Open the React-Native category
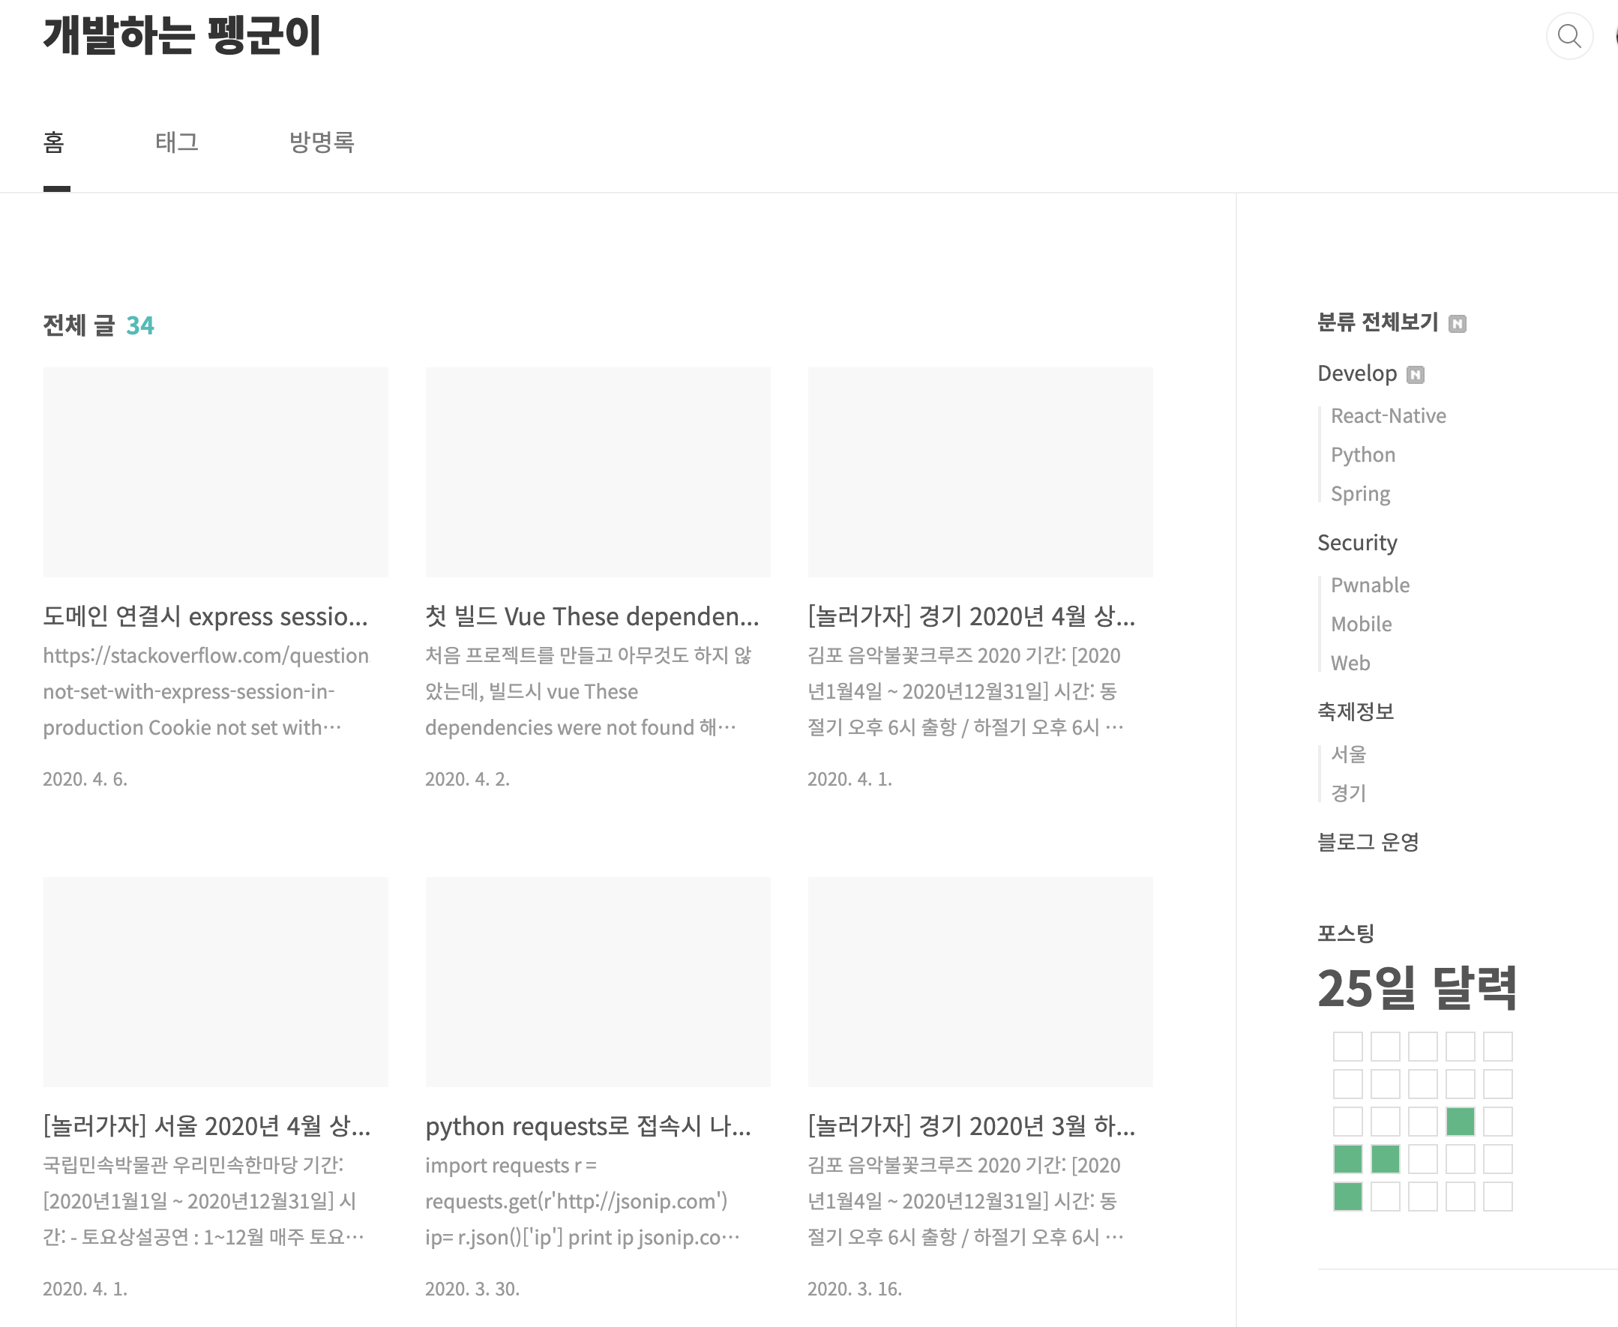This screenshot has height=1327, width=1618. (x=1388, y=416)
